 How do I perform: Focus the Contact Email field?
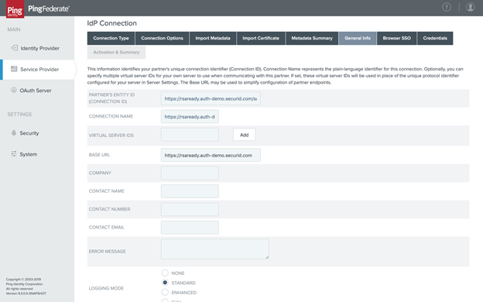(x=190, y=228)
